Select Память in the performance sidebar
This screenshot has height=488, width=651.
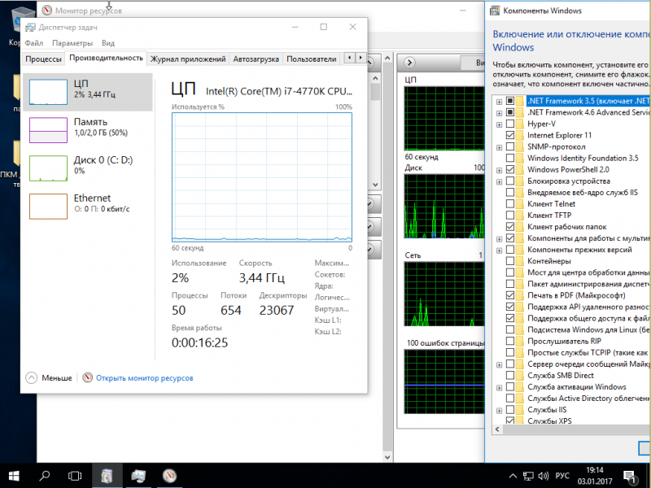tap(88, 130)
